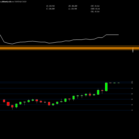Click the low value L: 35.90
The image size is (139, 139).
coord(73,9)
